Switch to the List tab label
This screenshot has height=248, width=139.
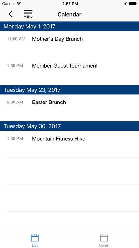35,246
